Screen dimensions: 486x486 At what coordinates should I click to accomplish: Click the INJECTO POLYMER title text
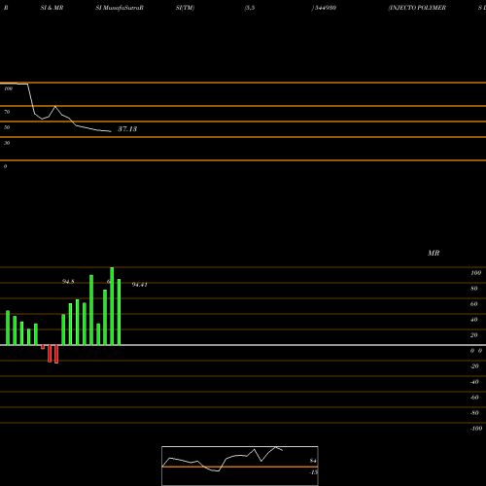pos(417,8)
